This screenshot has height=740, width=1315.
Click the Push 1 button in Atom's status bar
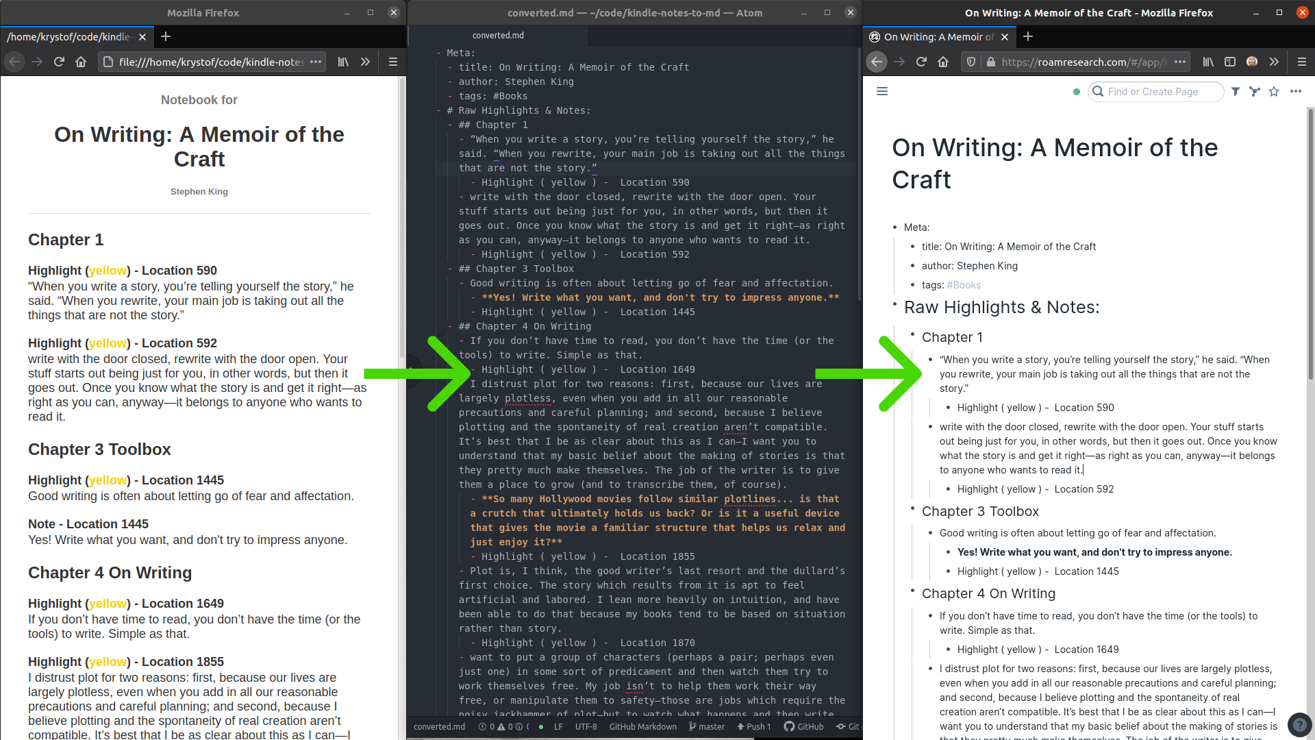[753, 726]
